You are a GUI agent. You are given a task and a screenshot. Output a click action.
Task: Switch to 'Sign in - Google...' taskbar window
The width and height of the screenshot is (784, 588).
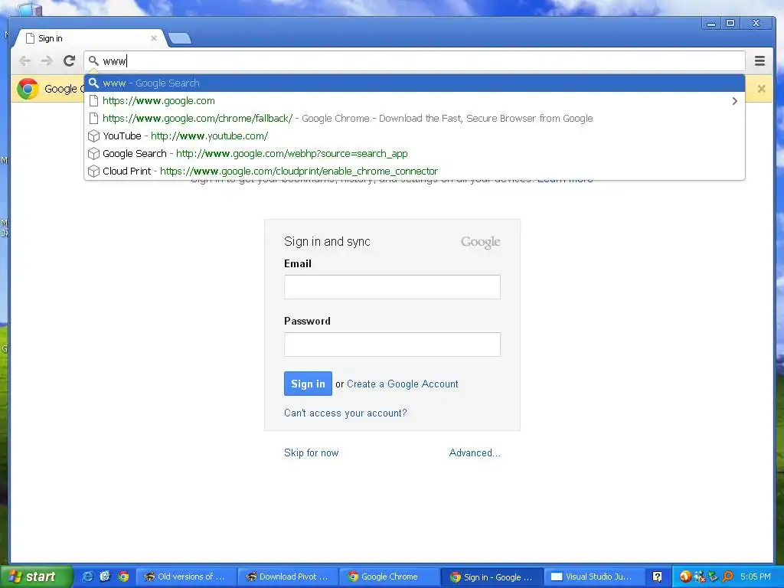492,577
